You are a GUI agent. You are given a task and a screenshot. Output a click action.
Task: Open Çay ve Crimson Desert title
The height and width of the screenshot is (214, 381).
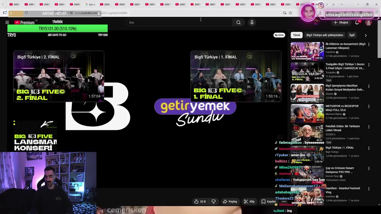pos(340,170)
